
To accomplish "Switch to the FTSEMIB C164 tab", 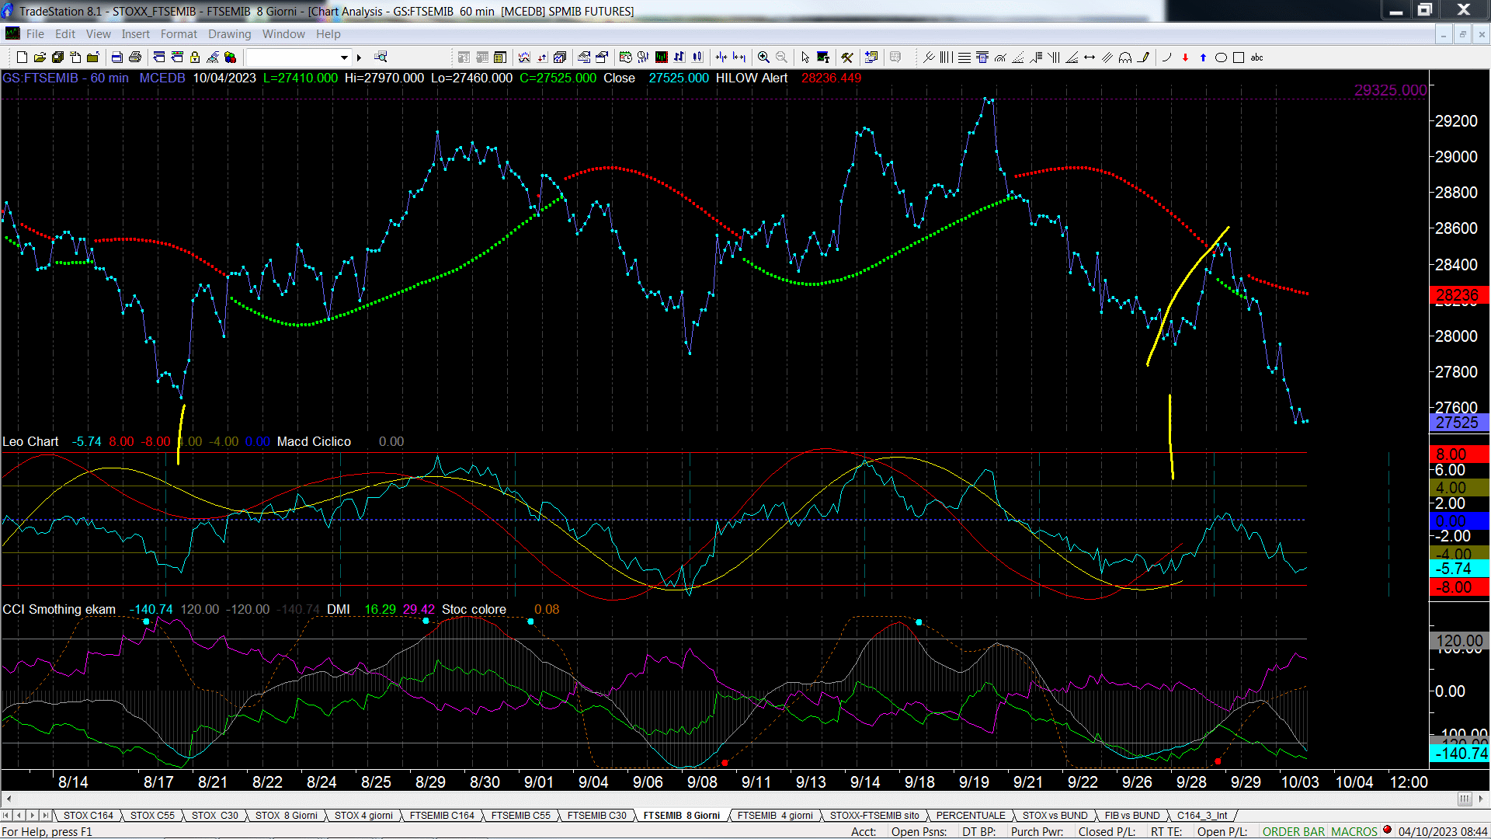I will 442,816.
